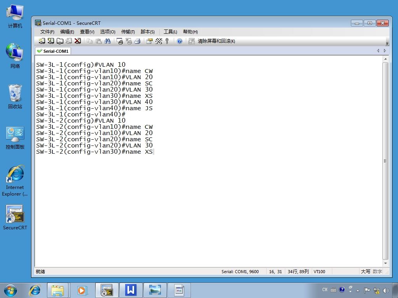
Task: Expand the toolbar overflow arrow
Action: point(387,43)
